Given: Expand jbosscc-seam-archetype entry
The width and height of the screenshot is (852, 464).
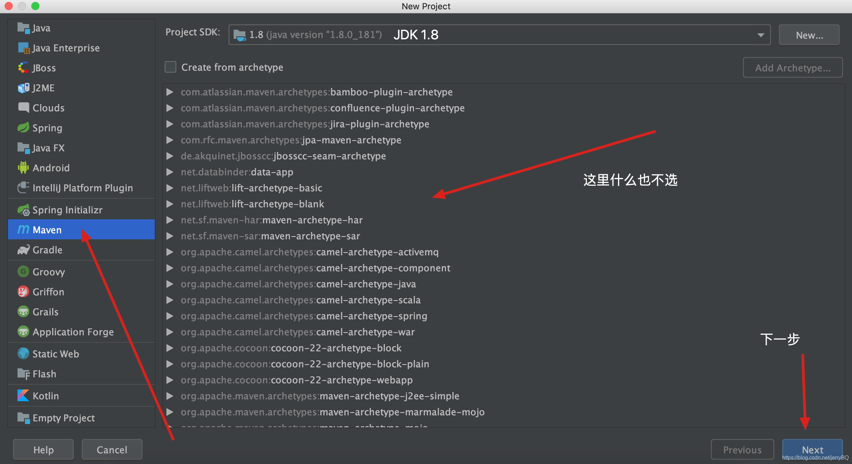Looking at the screenshot, I should [x=170, y=156].
